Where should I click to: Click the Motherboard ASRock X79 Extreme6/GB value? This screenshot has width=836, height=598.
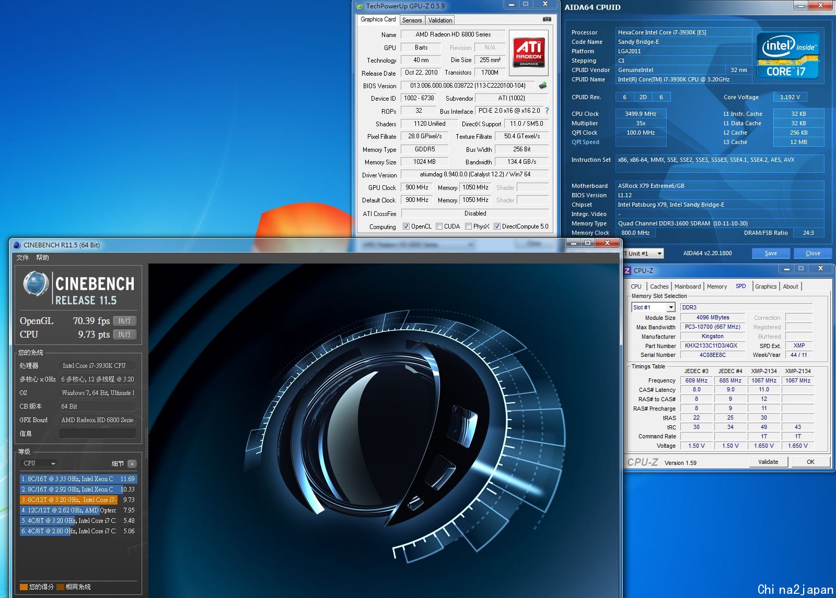pyautogui.click(x=720, y=186)
